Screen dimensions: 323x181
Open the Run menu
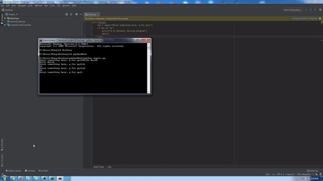coord(46,6)
